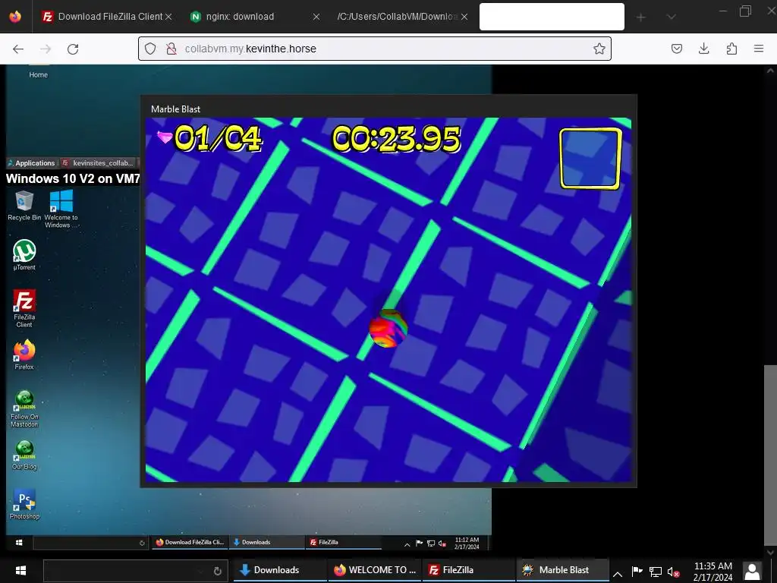The width and height of the screenshot is (777, 583).
Task: Focus the collabvm.my.kevinthe.horse address bar
Action: [x=375, y=49]
